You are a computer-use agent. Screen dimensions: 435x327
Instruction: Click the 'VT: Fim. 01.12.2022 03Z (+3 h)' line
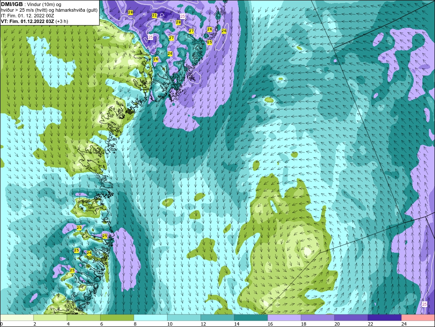(x=34, y=21)
